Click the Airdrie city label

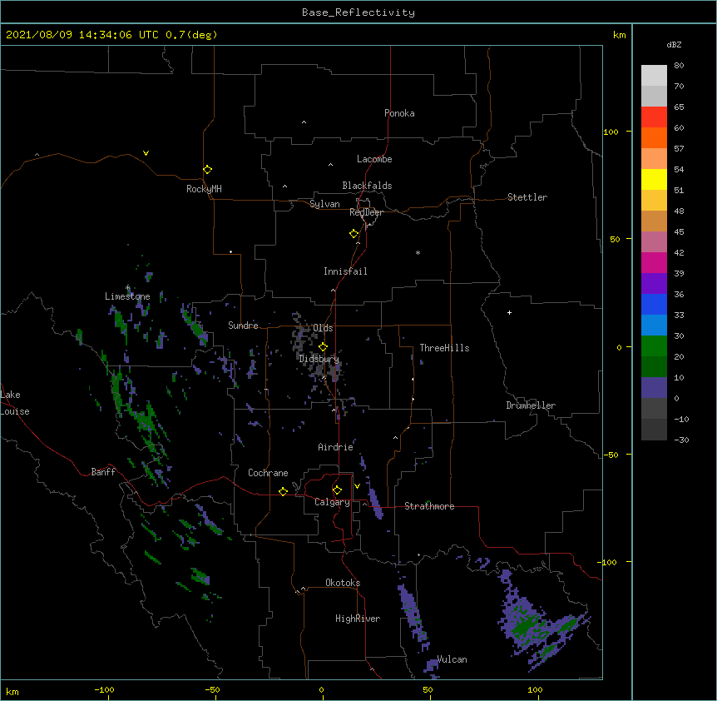(x=336, y=447)
